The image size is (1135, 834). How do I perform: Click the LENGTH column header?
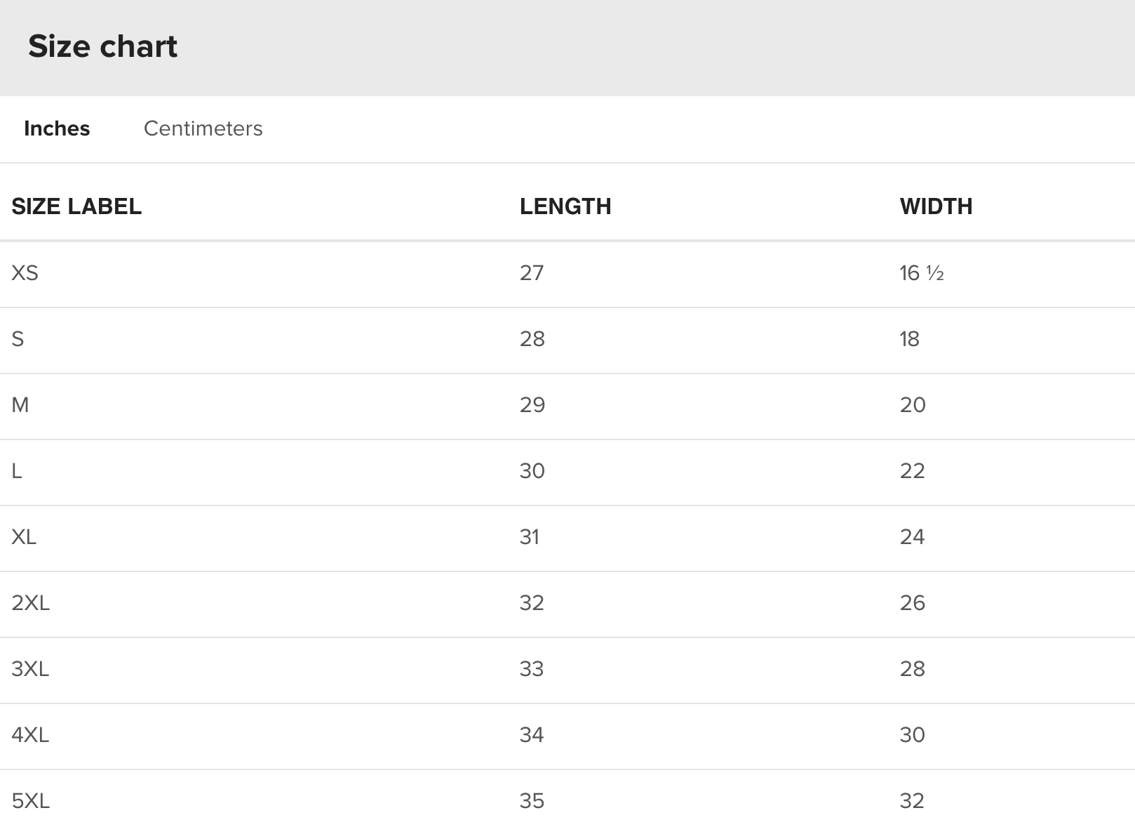click(x=565, y=206)
